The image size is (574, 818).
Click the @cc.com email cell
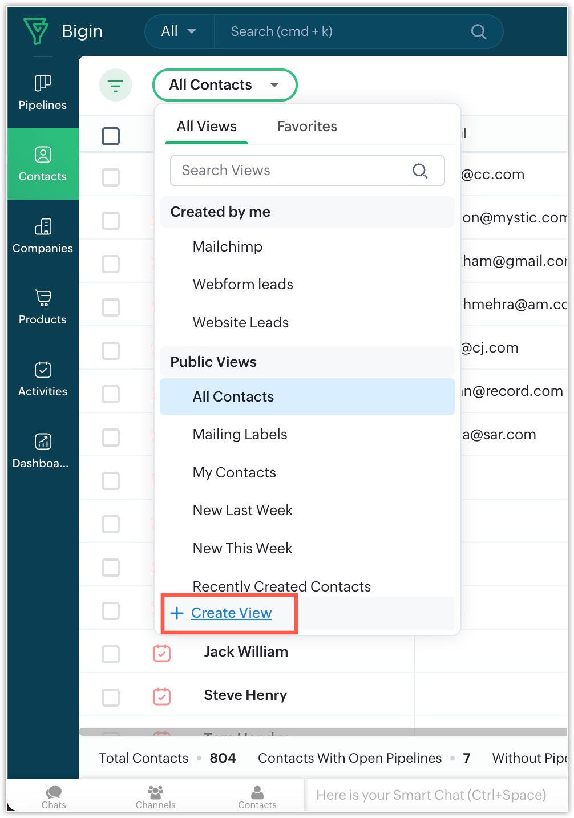pos(493,175)
